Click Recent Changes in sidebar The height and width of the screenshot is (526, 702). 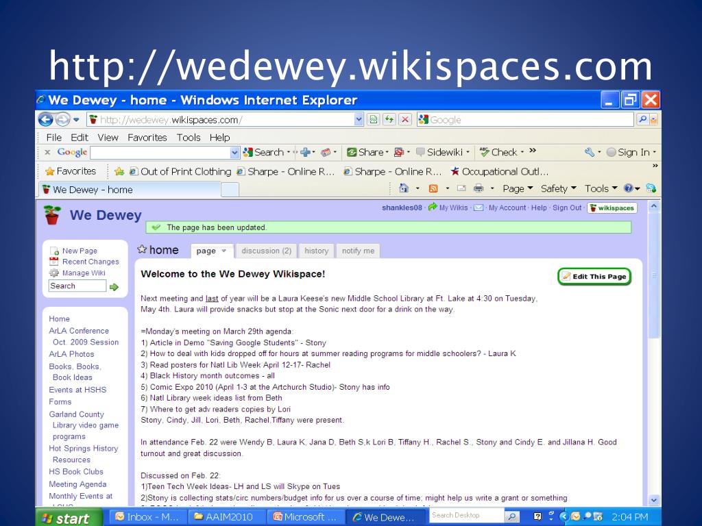90,262
